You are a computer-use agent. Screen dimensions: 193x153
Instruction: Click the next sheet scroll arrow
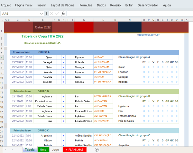tap(12, 150)
